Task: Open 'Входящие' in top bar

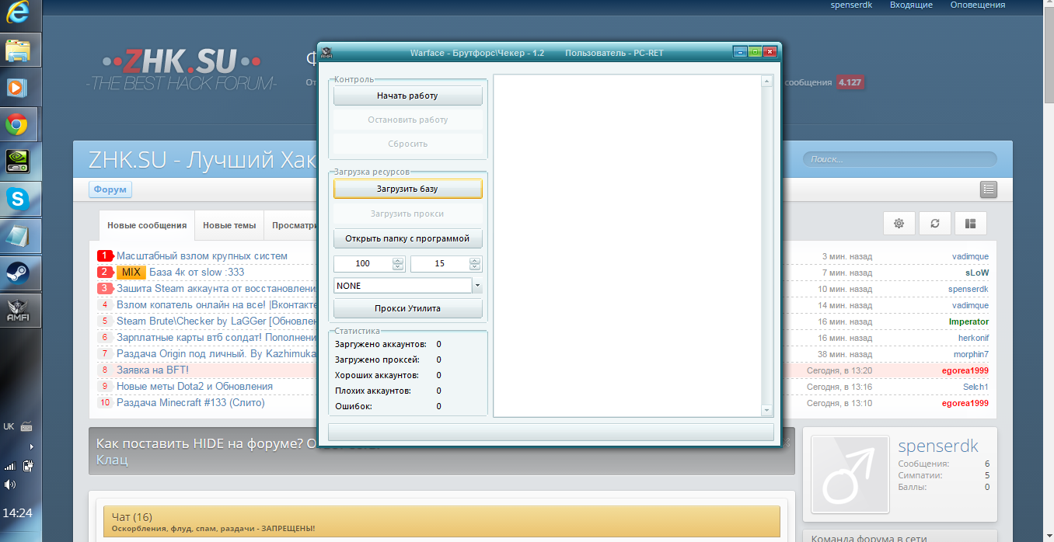Action: coord(911,5)
